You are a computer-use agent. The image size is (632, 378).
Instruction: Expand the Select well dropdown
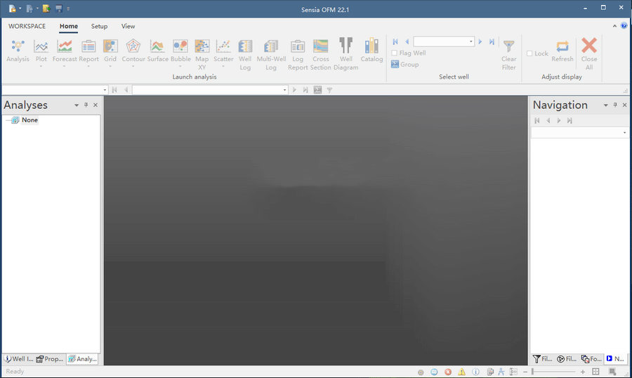(470, 42)
